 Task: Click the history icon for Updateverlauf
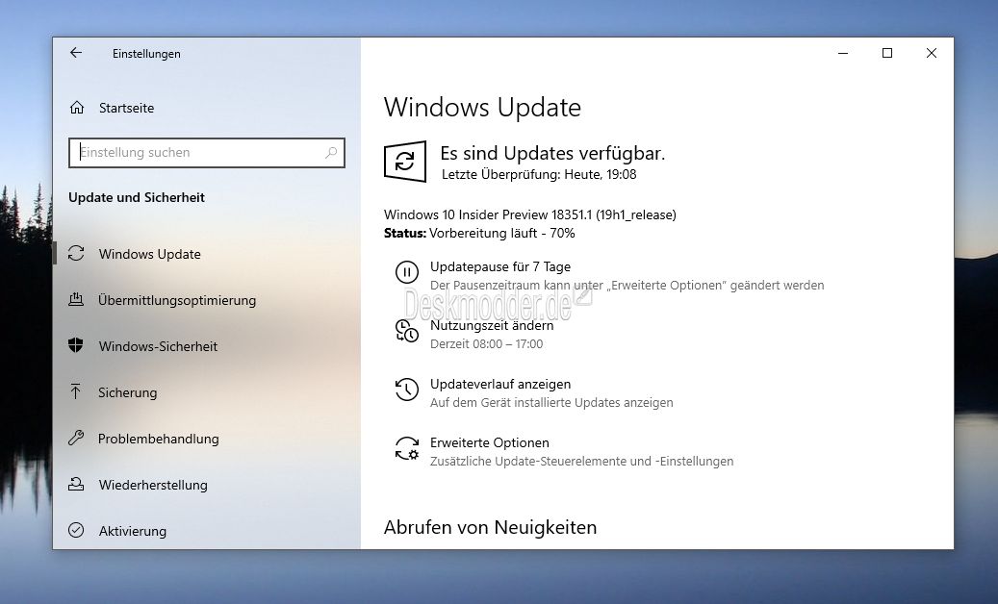pyautogui.click(x=407, y=390)
